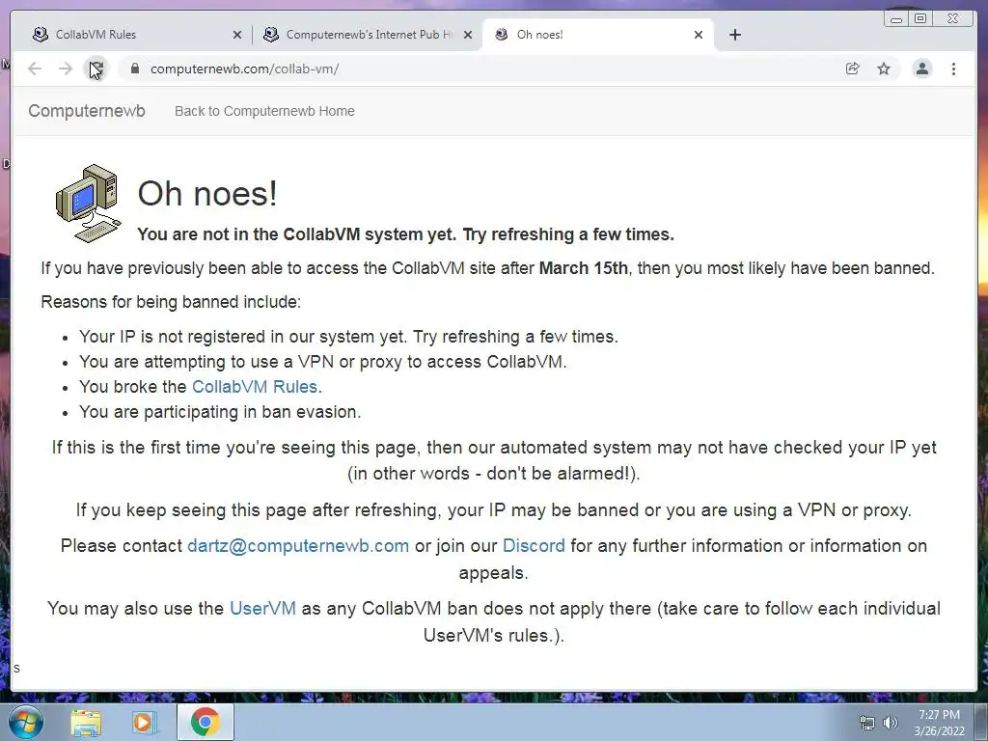Open the Discord link
This screenshot has height=741, width=988.
(534, 546)
